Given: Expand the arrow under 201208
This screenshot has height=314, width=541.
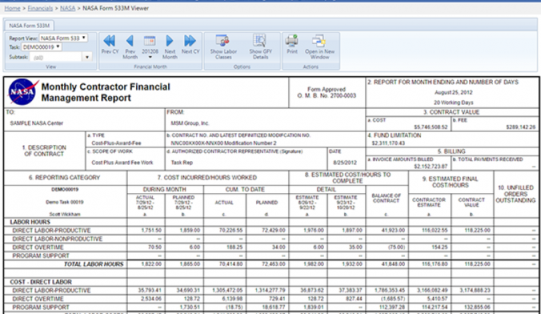Looking at the screenshot, I should 150,57.
